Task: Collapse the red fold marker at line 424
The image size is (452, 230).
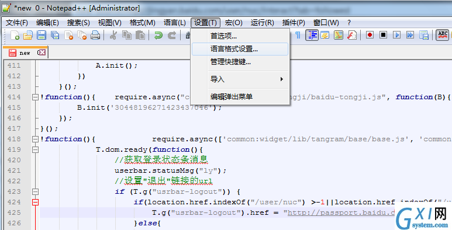Action: click(x=35, y=203)
